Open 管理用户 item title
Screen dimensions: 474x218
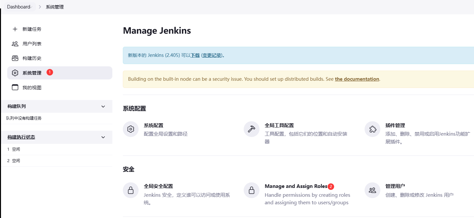tap(395, 186)
